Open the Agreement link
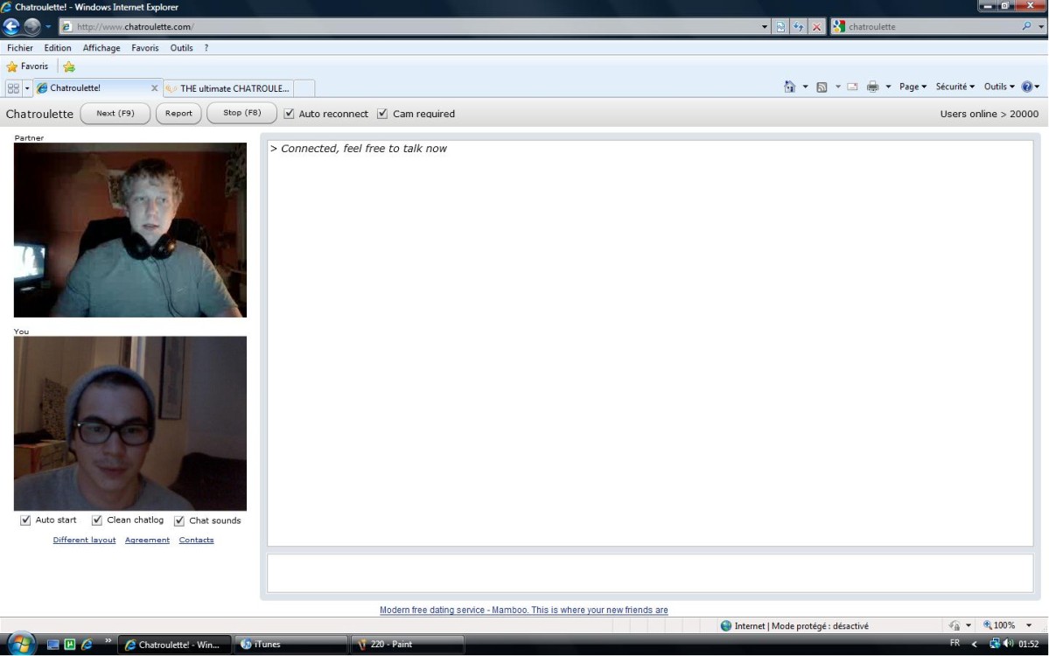This screenshot has height=656, width=1049. pyautogui.click(x=147, y=540)
